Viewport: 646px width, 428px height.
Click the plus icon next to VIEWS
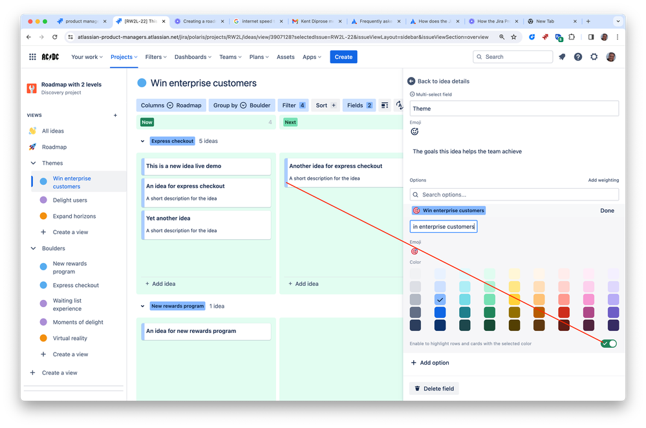point(115,115)
